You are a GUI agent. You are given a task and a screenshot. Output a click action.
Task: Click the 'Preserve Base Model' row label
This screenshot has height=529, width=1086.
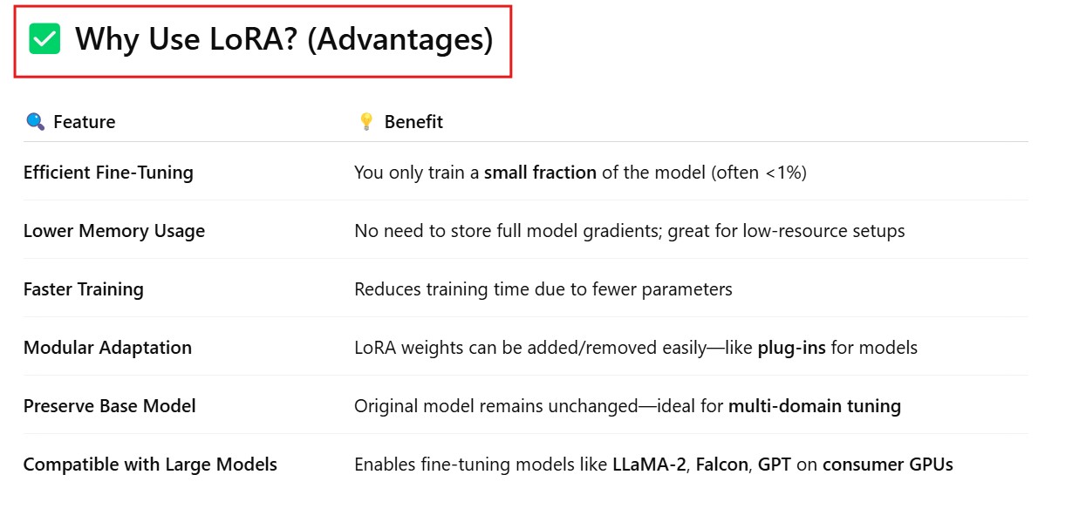(109, 406)
